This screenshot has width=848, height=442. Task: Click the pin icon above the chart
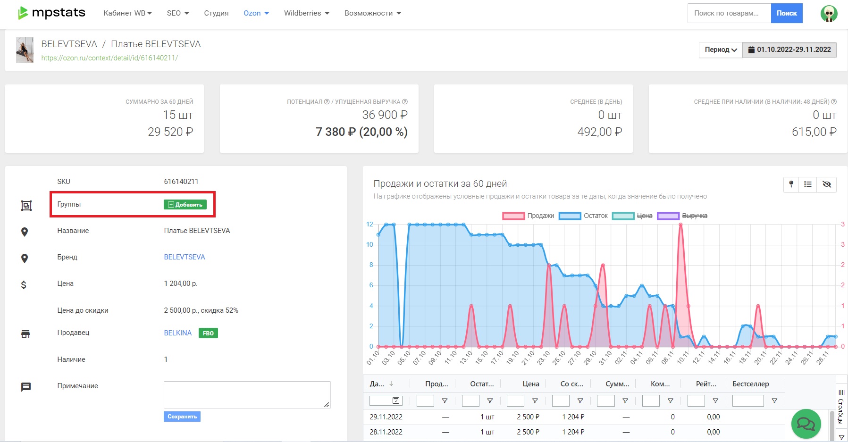pos(791,184)
